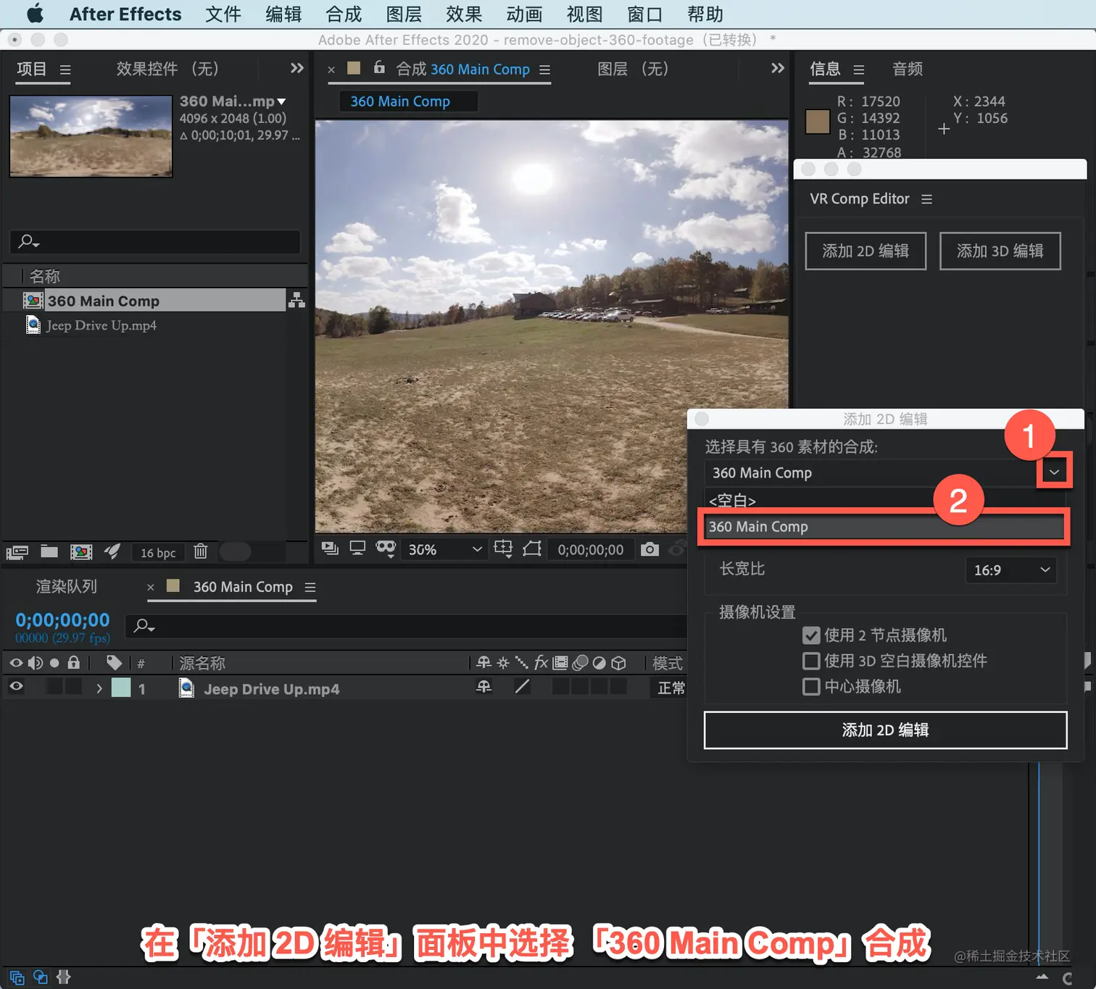Open the 效果 menu
Viewport: 1096px width, 989px height.
[x=464, y=14]
